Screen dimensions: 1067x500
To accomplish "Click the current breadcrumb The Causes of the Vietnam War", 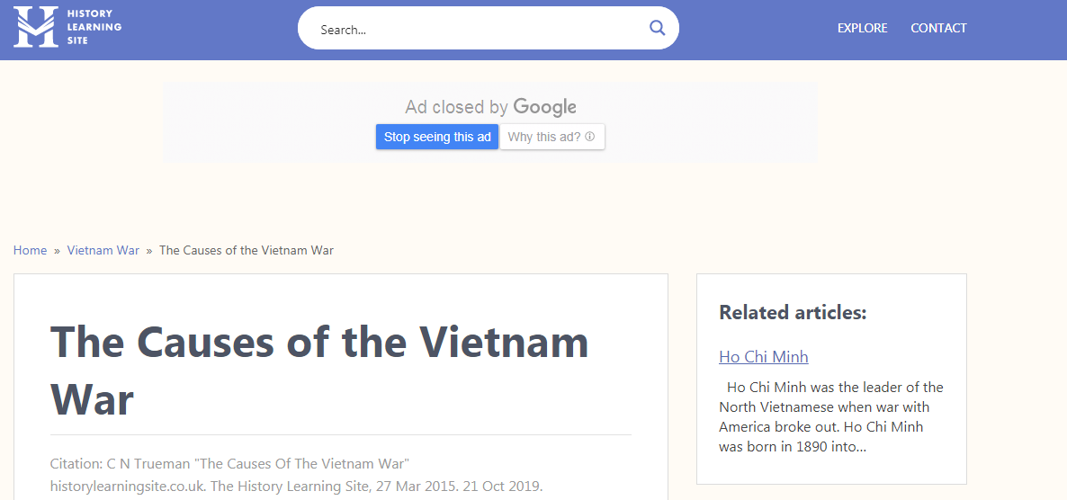I will (247, 250).
